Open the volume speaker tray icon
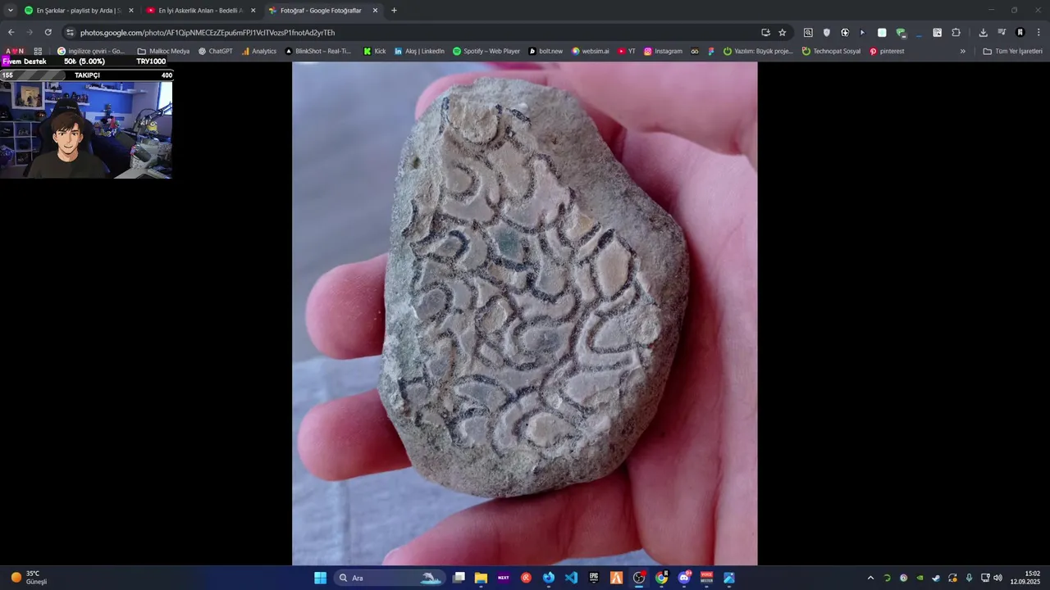Screen dimensions: 1050x590 pos(997,578)
